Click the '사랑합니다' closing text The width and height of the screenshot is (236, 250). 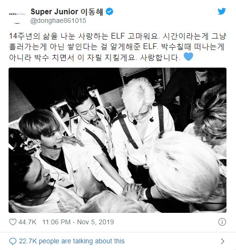pos(160,58)
